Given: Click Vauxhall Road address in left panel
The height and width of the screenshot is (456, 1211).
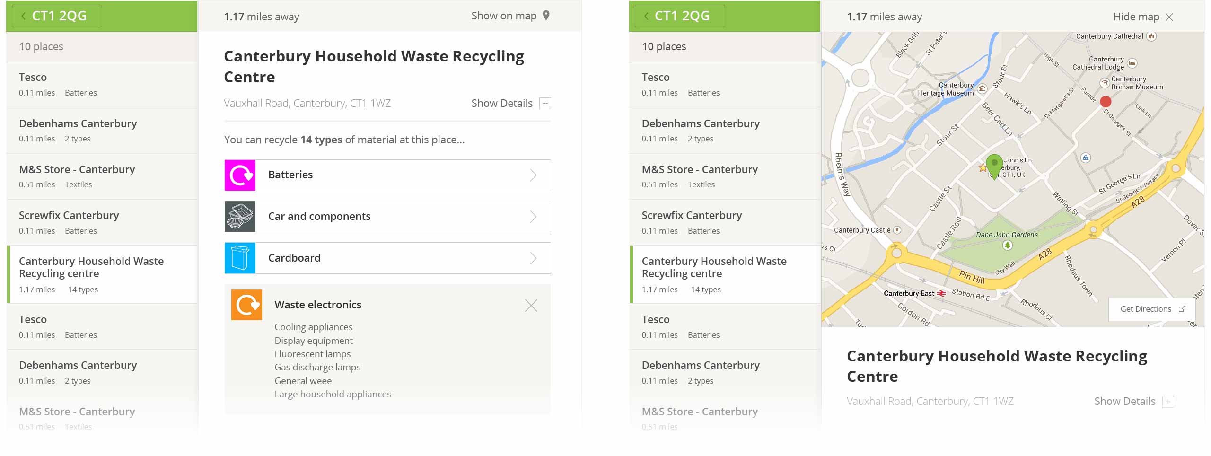Looking at the screenshot, I should [x=307, y=104].
